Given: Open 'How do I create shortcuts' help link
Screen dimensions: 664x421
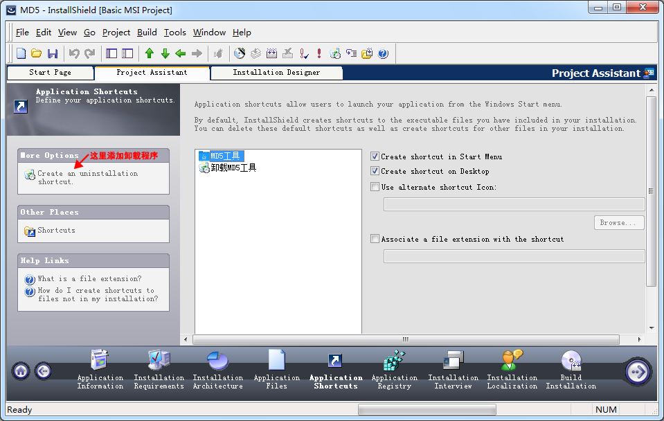Looking at the screenshot, I should click(x=98, y=295).
